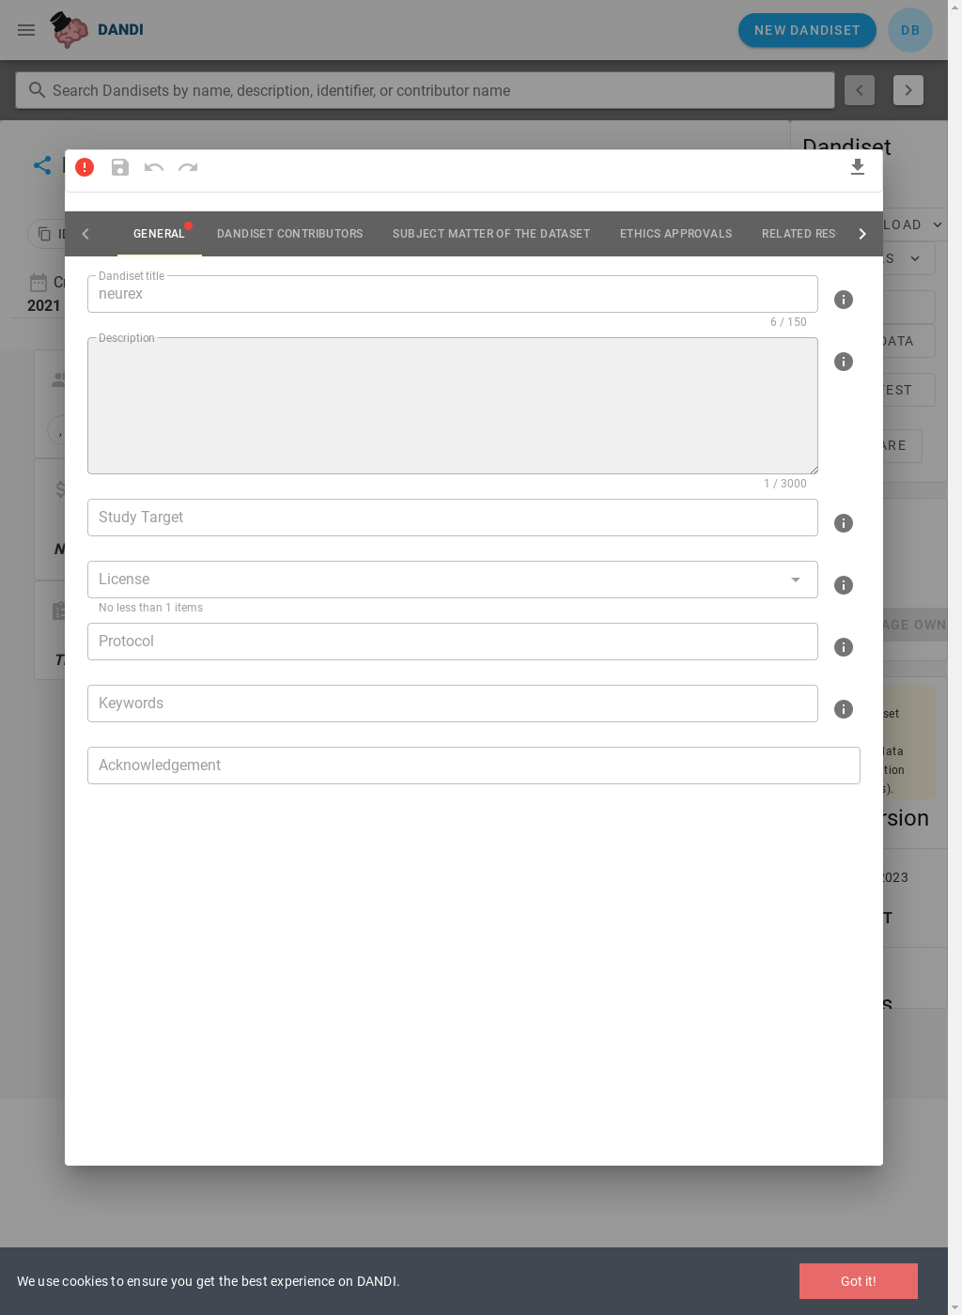Dismiss cookies with Got it! button
962x1315 pixels.
click(858, 1281)
